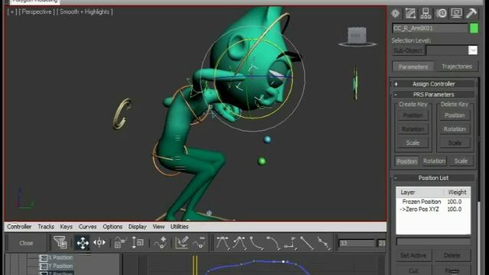
Task: Open the Hierarchy panel icon
Action: (426, 14)
